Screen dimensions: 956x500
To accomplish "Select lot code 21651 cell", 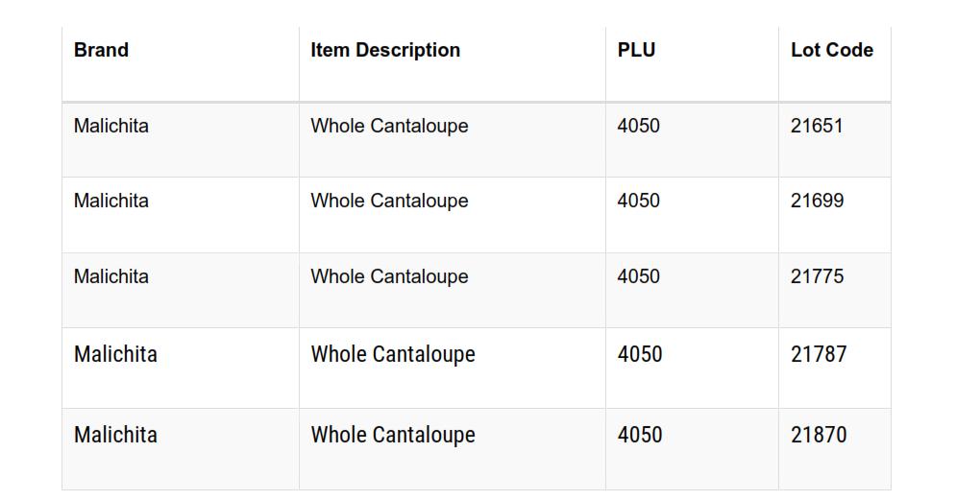I will click(x=817, y=126).
